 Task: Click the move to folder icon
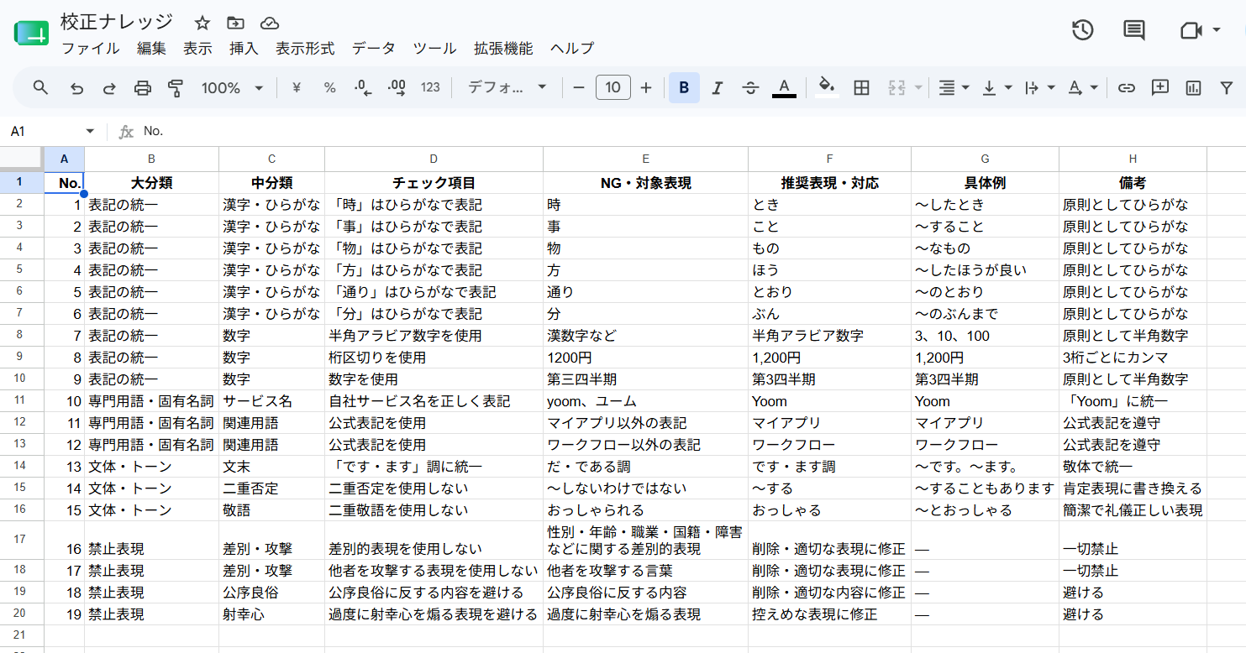point(236,23)
